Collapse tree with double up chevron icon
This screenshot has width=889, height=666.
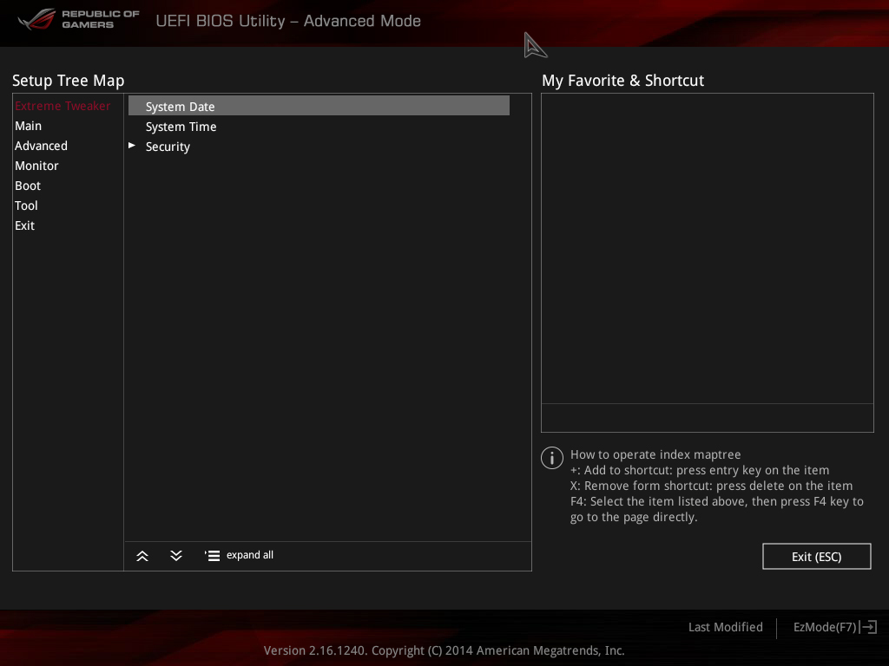point(142,556)
